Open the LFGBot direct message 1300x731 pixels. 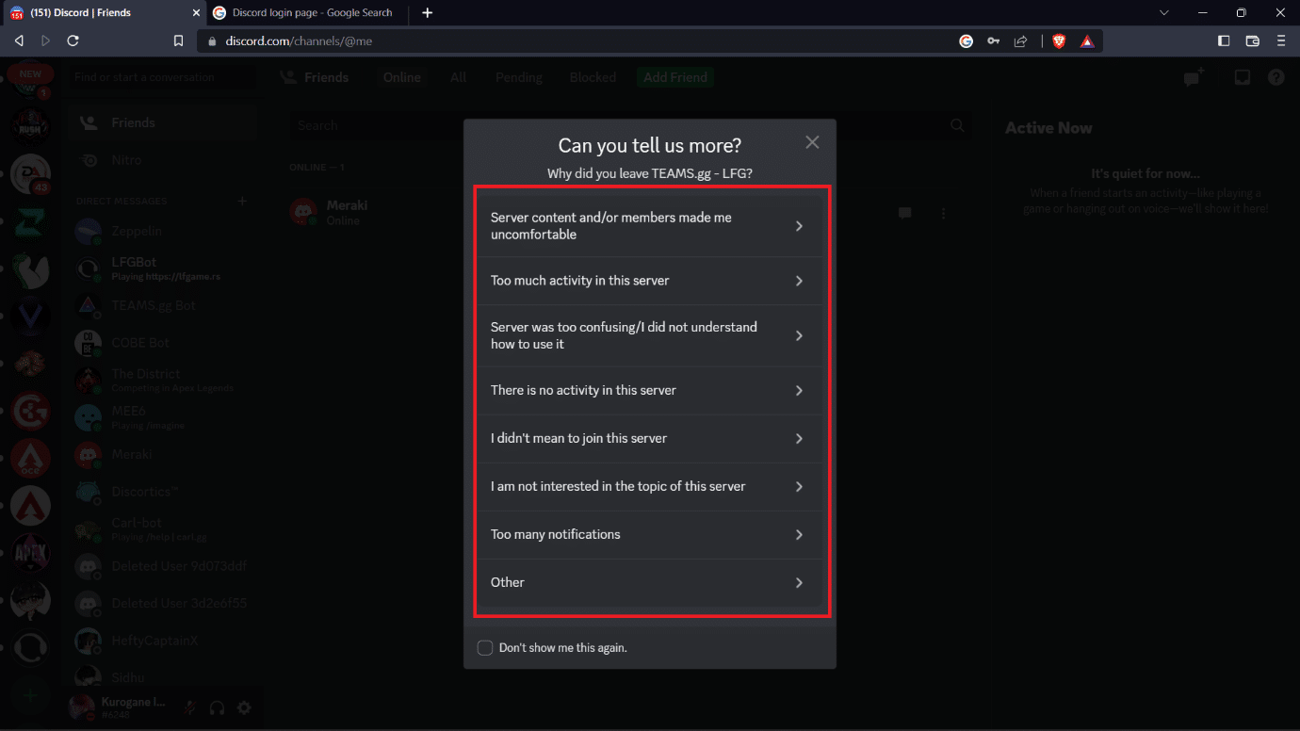click(x=162, y=268)
